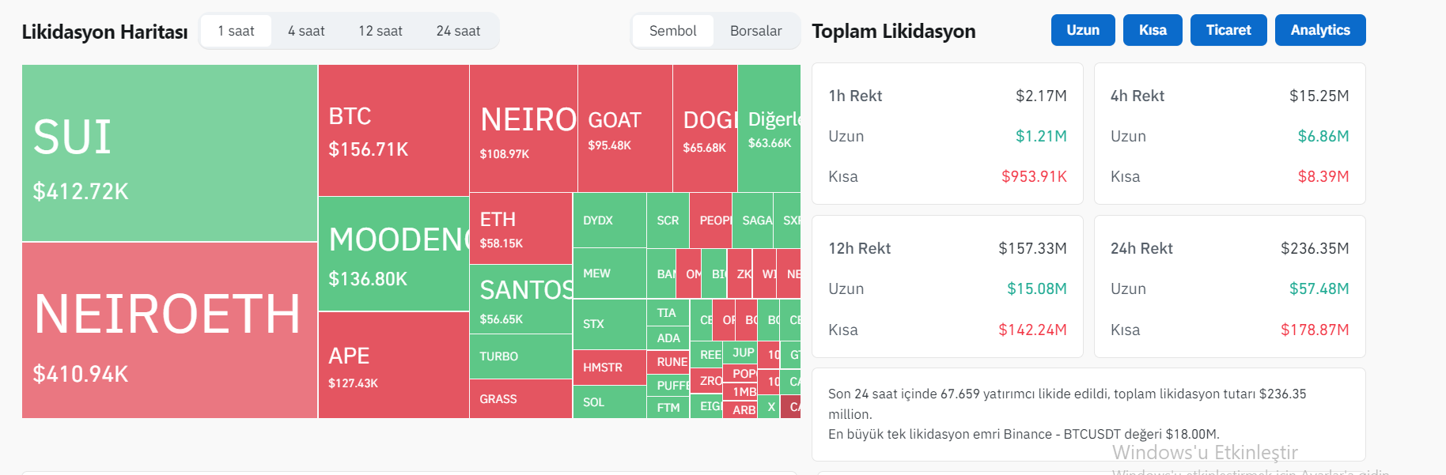Image resolution: width=1446 pixels, height=475 pixels.
Task: Open the BTC $156.71K tile
Action: [393, 130]
